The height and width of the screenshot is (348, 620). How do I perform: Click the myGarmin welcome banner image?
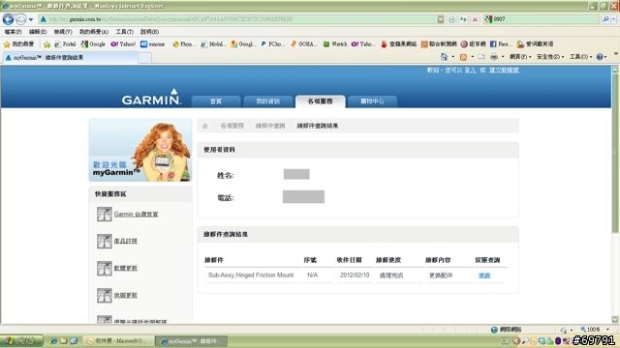coord(139,151)
